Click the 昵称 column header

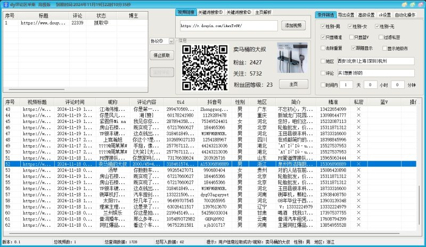coord(113,102)
